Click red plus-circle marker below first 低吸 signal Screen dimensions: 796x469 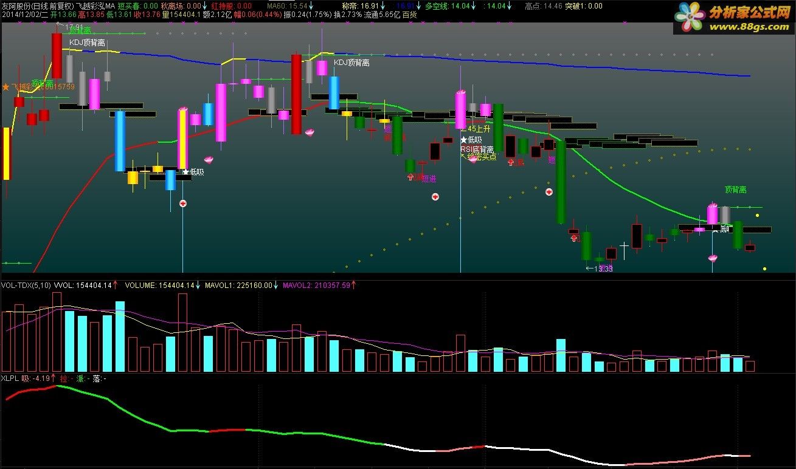(x=182, y=204)
